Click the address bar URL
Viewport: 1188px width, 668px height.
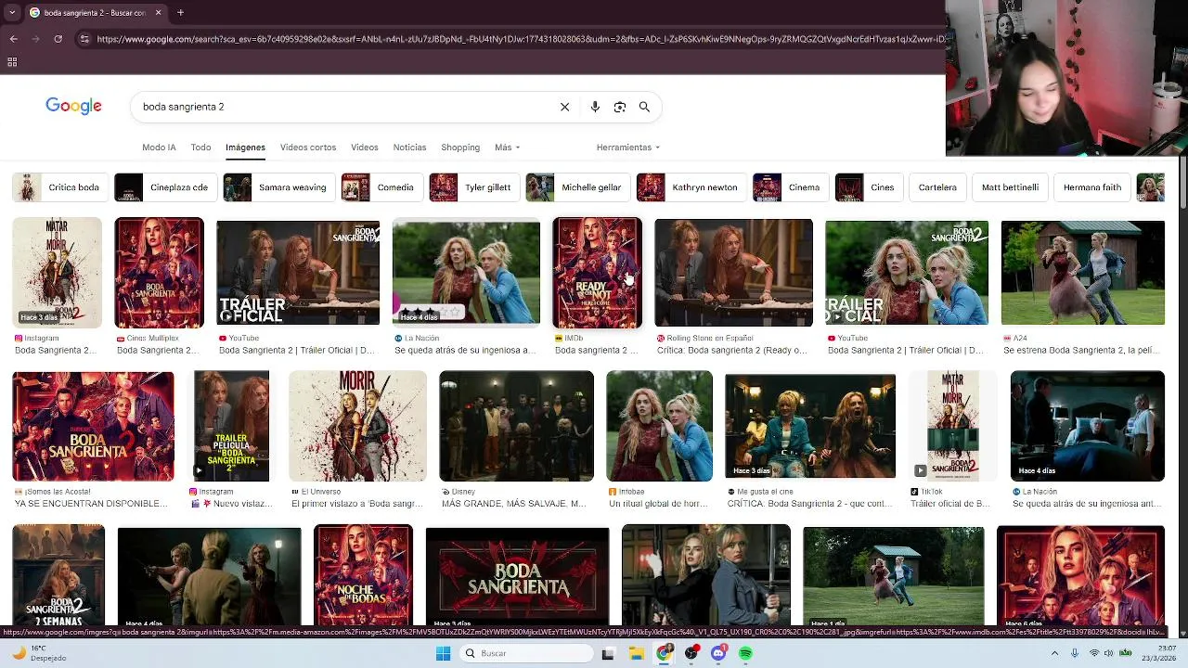point(520,39)
